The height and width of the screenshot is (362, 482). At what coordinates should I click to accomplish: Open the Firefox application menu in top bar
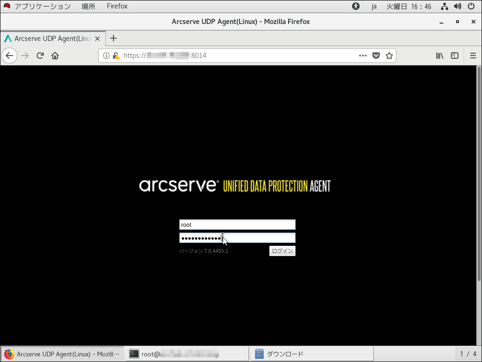pyautogui.click(x=117, y=6)
